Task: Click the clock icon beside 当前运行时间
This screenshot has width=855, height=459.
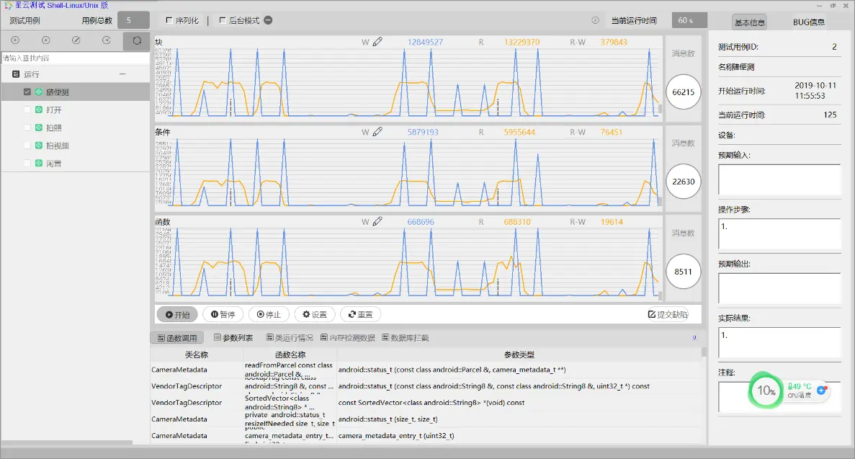Action: pyautogui.click(x=596, y=20)
